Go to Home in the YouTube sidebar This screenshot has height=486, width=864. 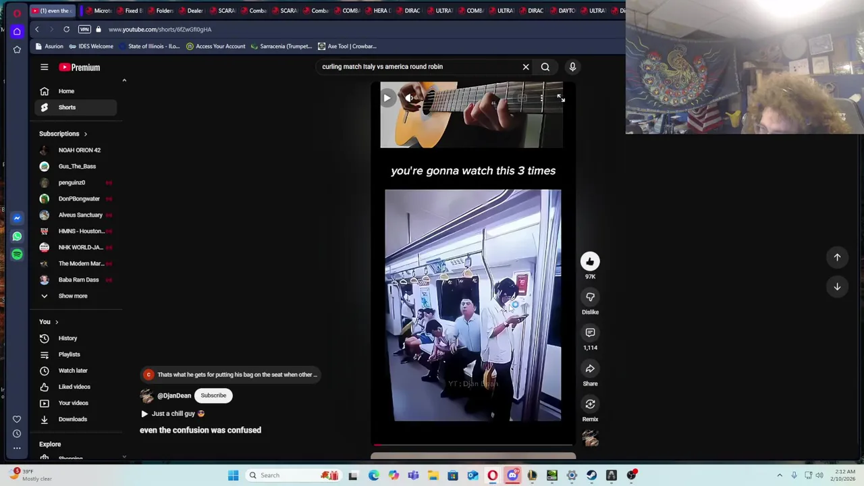coord(76,91)
